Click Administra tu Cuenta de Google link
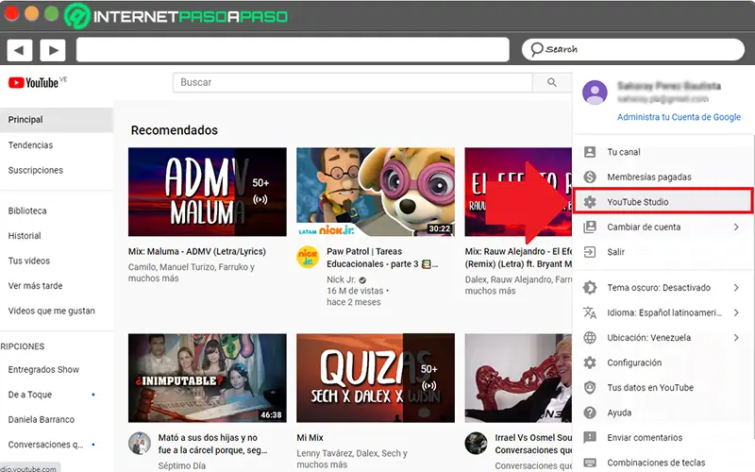The height and width of the screenshot is (472, 755). [679, 117]
